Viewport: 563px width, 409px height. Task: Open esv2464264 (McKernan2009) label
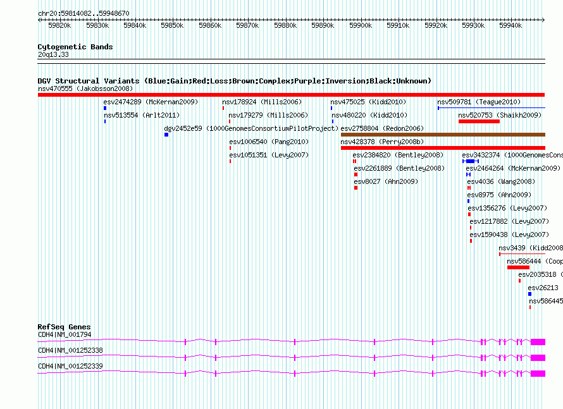pyautogui.click(x=513, y=168)
